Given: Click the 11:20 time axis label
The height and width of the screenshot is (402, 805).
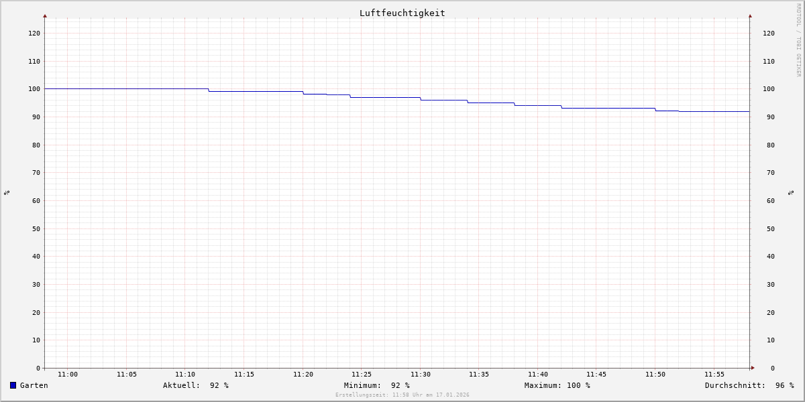Looking at the screenshot, I should coord(303,375).
